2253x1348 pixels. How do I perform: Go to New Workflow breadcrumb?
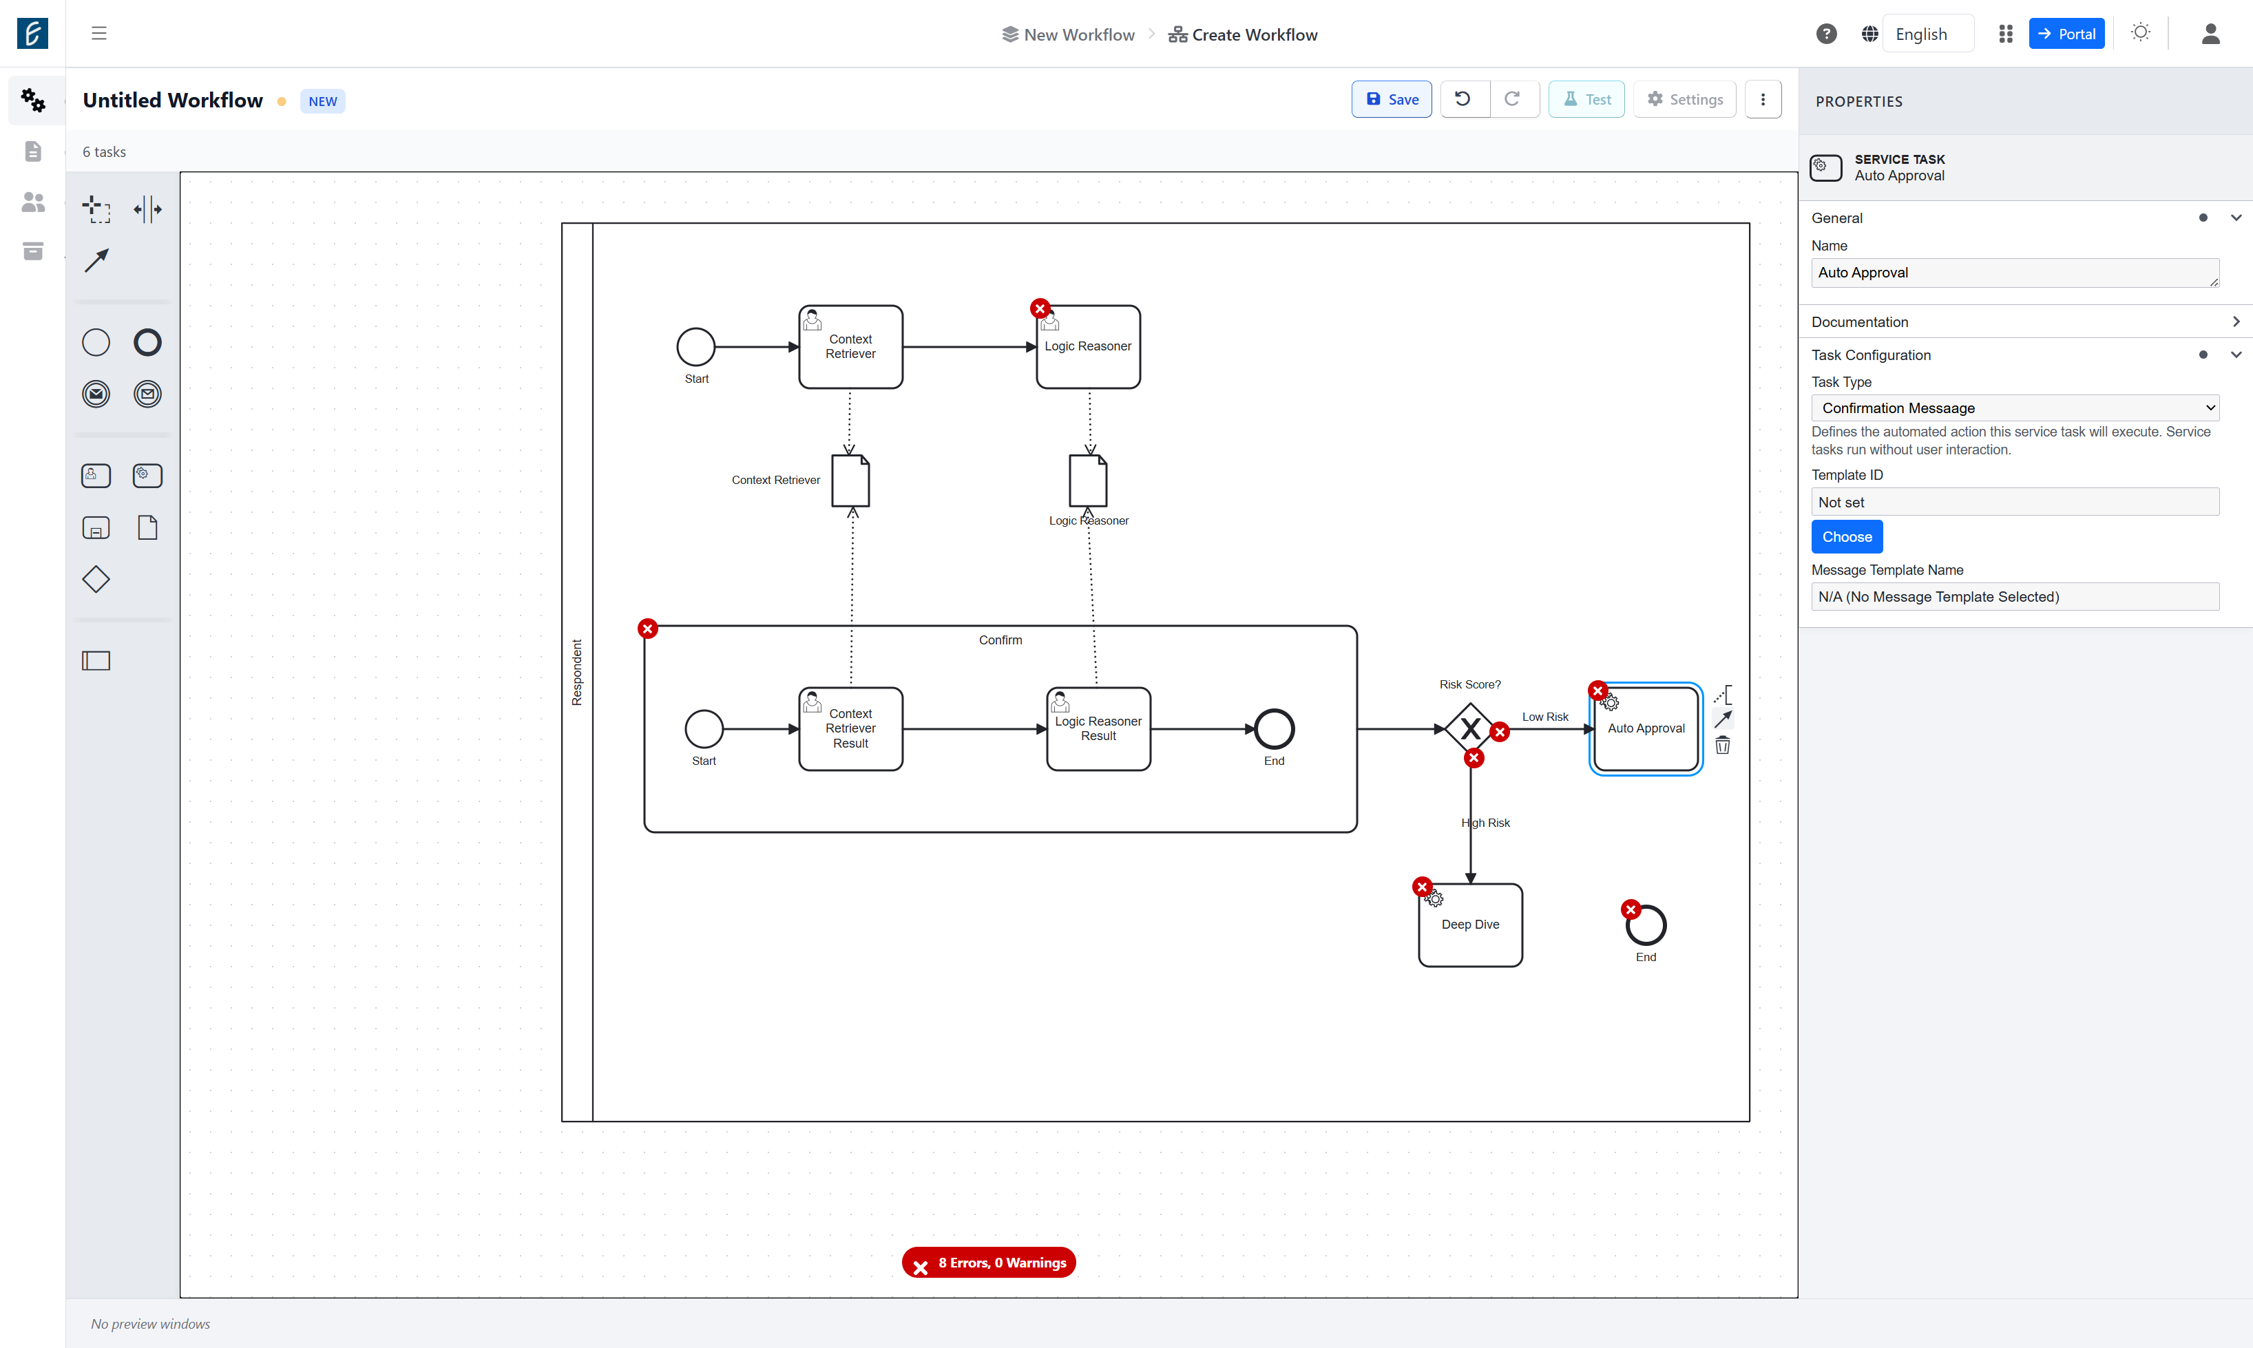(1067, 34)
